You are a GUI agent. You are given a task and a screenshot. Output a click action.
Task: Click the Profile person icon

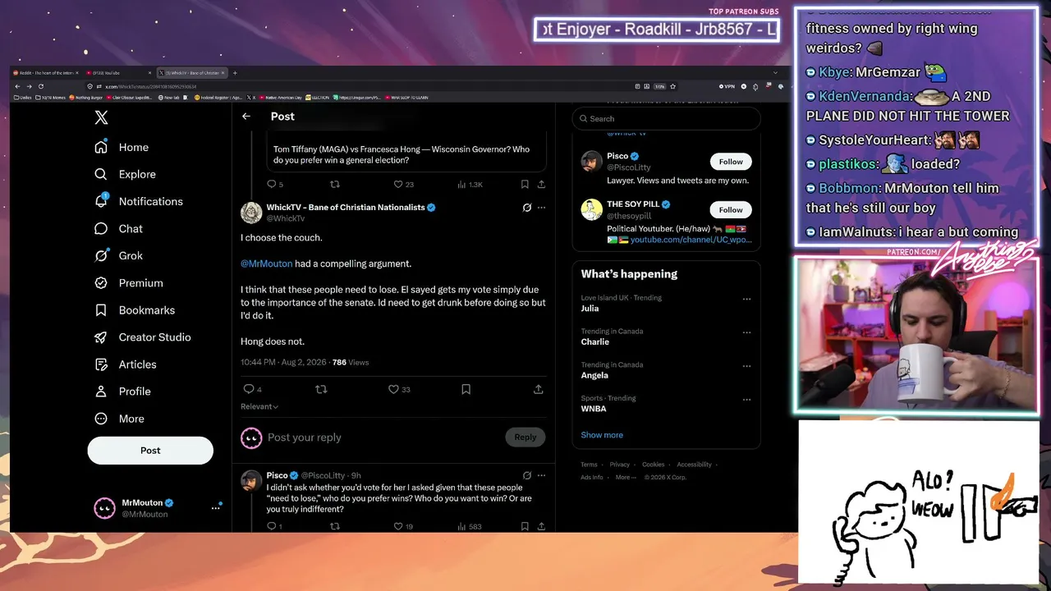click(x=101, y=392)
